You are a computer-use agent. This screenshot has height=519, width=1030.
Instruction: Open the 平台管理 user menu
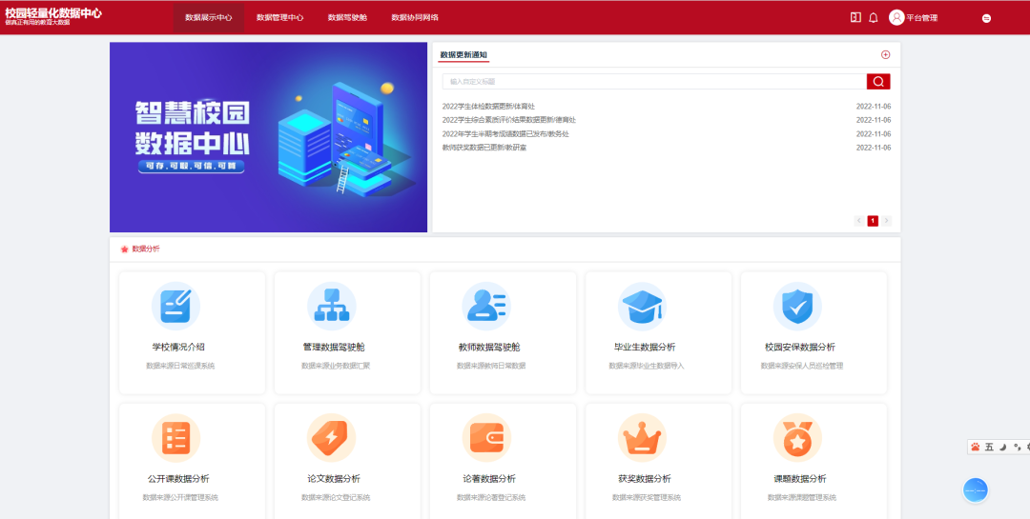tap(913, 17)
